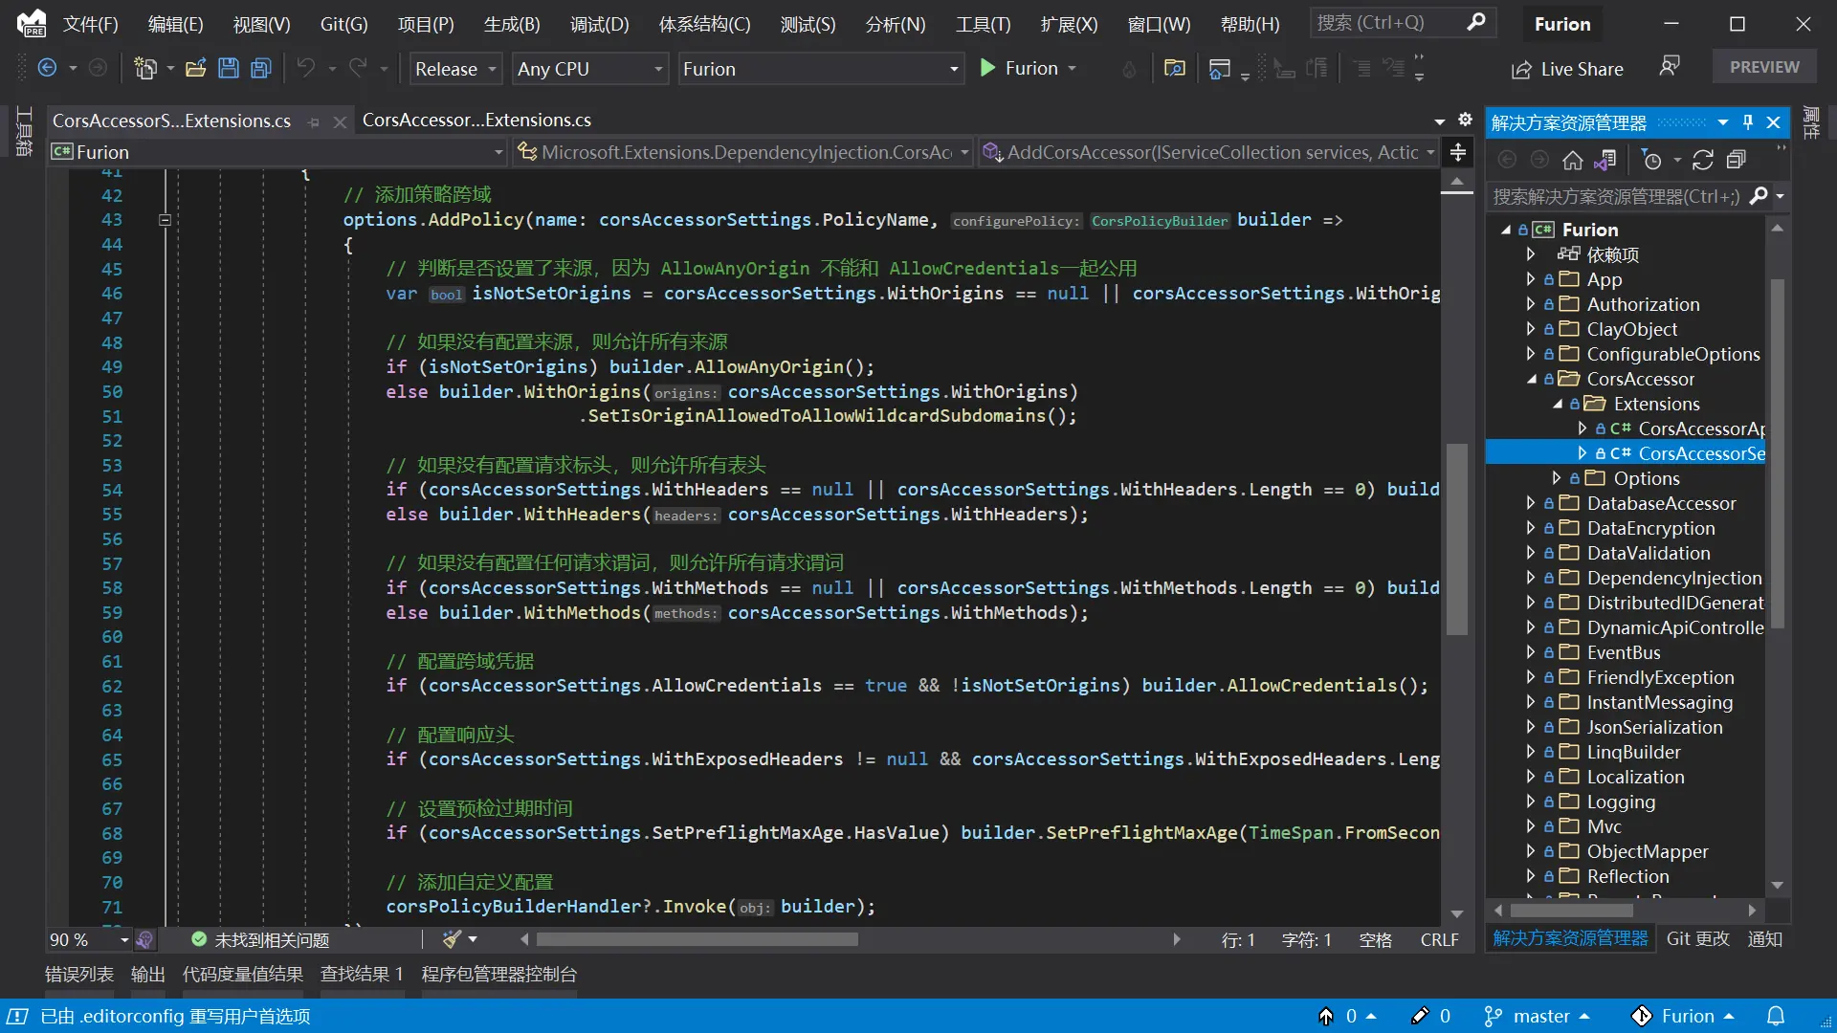The width and height of the screenshot is (1837, 1033).
Task: Click the CRLF line ending indicator
Action: (1439, 940)
